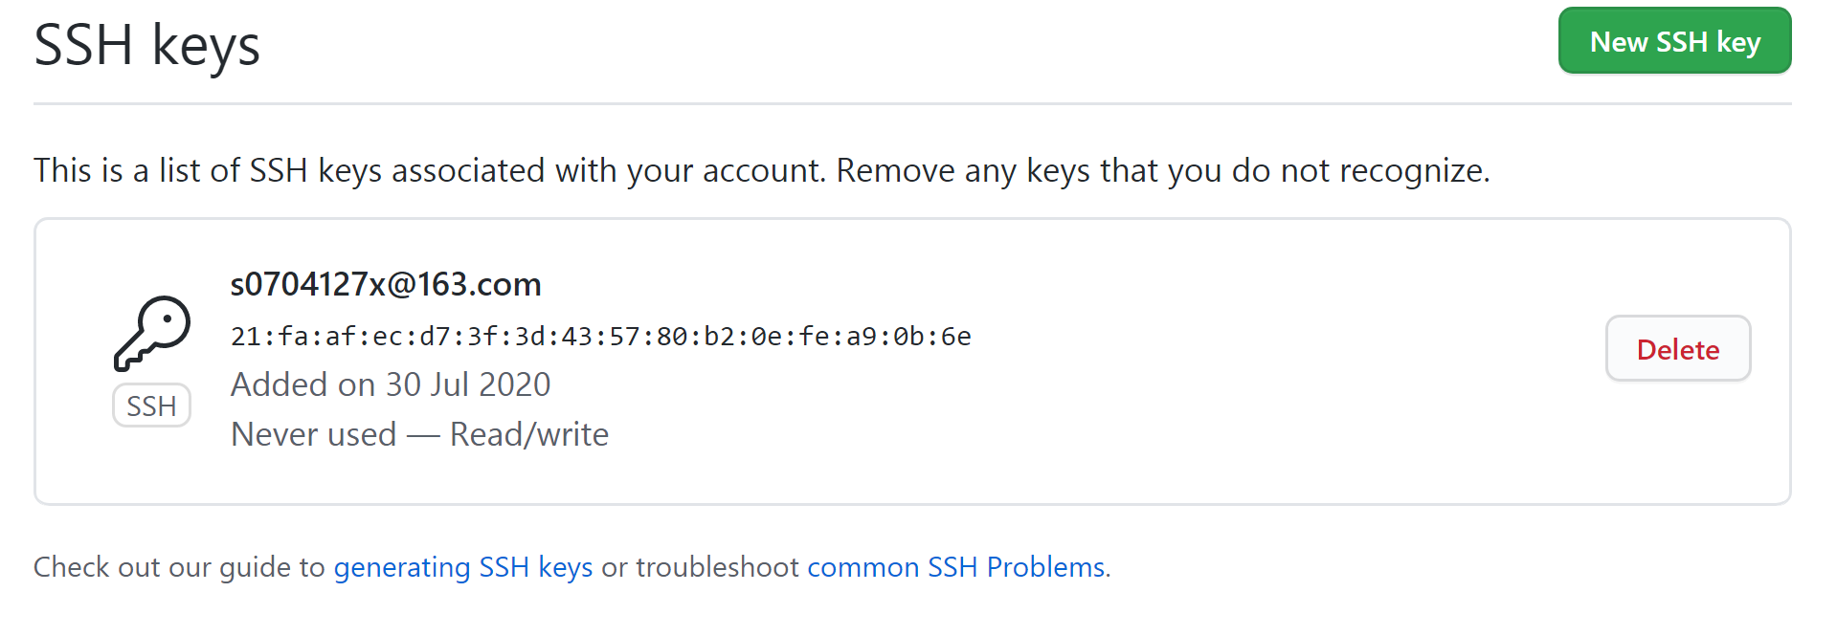
Task: Click the Read/write access label
Action: [528, 434]
